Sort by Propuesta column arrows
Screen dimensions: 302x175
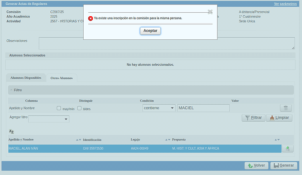tap(277, 140)
